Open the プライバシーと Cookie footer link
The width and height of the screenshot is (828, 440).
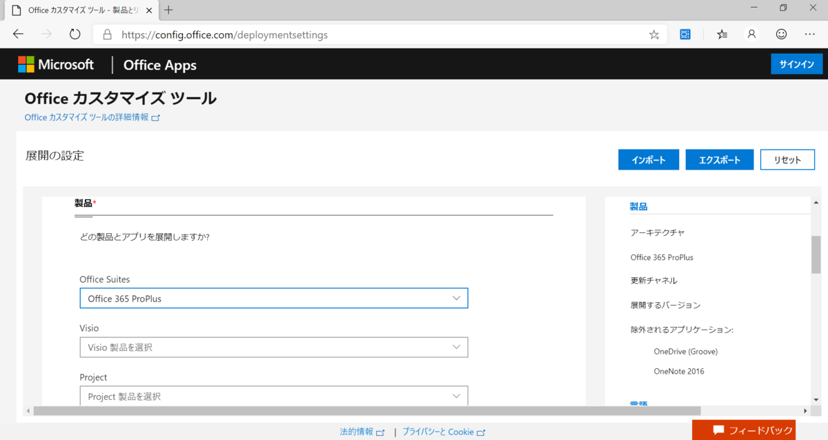(444, 432)
